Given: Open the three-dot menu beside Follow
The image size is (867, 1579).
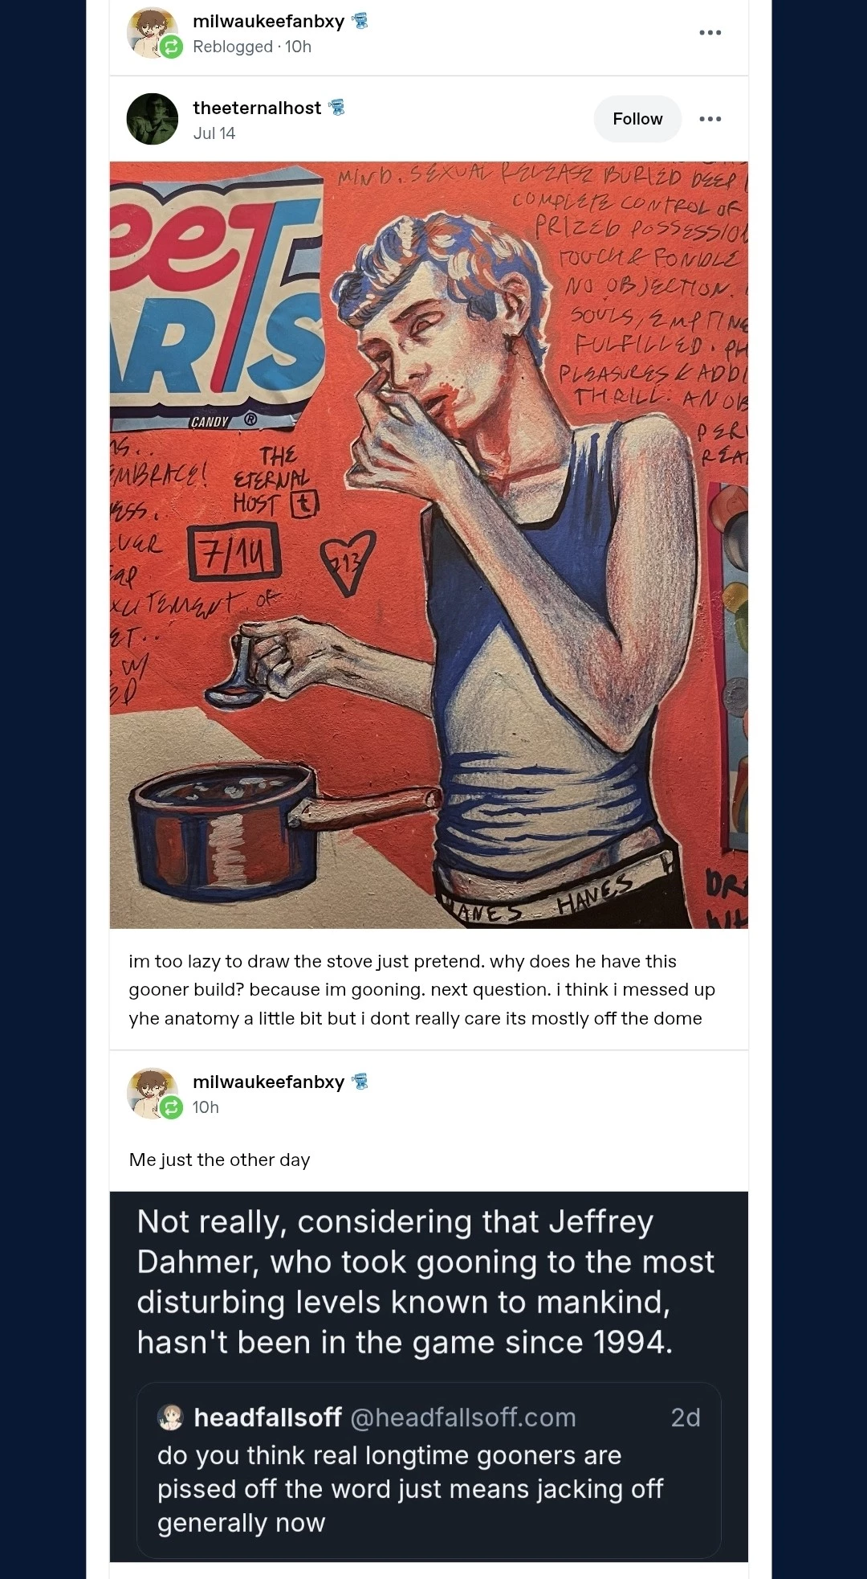Looking at the screenshot, I should (x=710, y=119).
